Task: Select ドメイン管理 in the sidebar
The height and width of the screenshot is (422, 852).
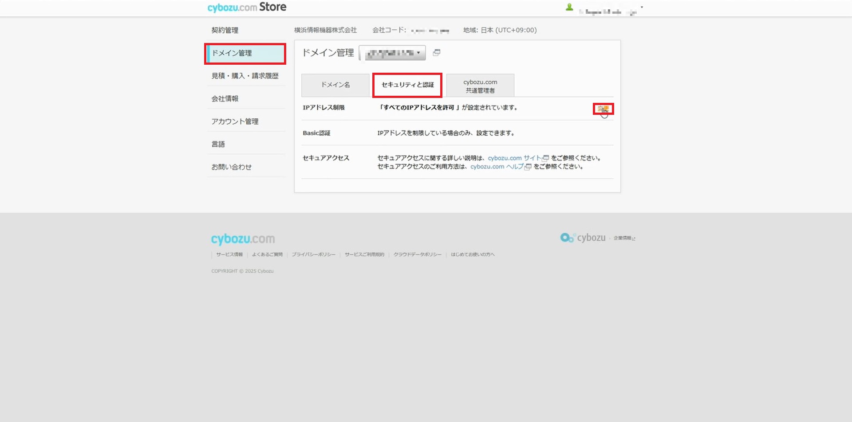Action: point(246,53)
